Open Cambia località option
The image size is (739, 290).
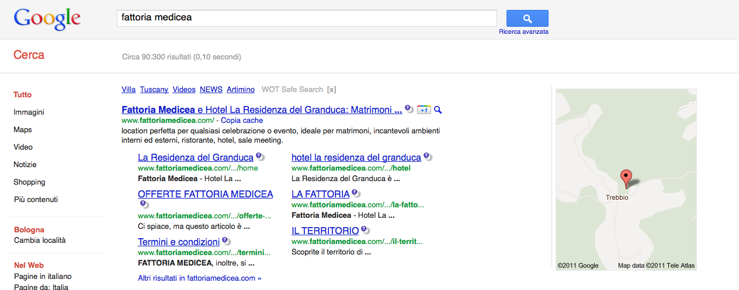click(x=40, y=240)
